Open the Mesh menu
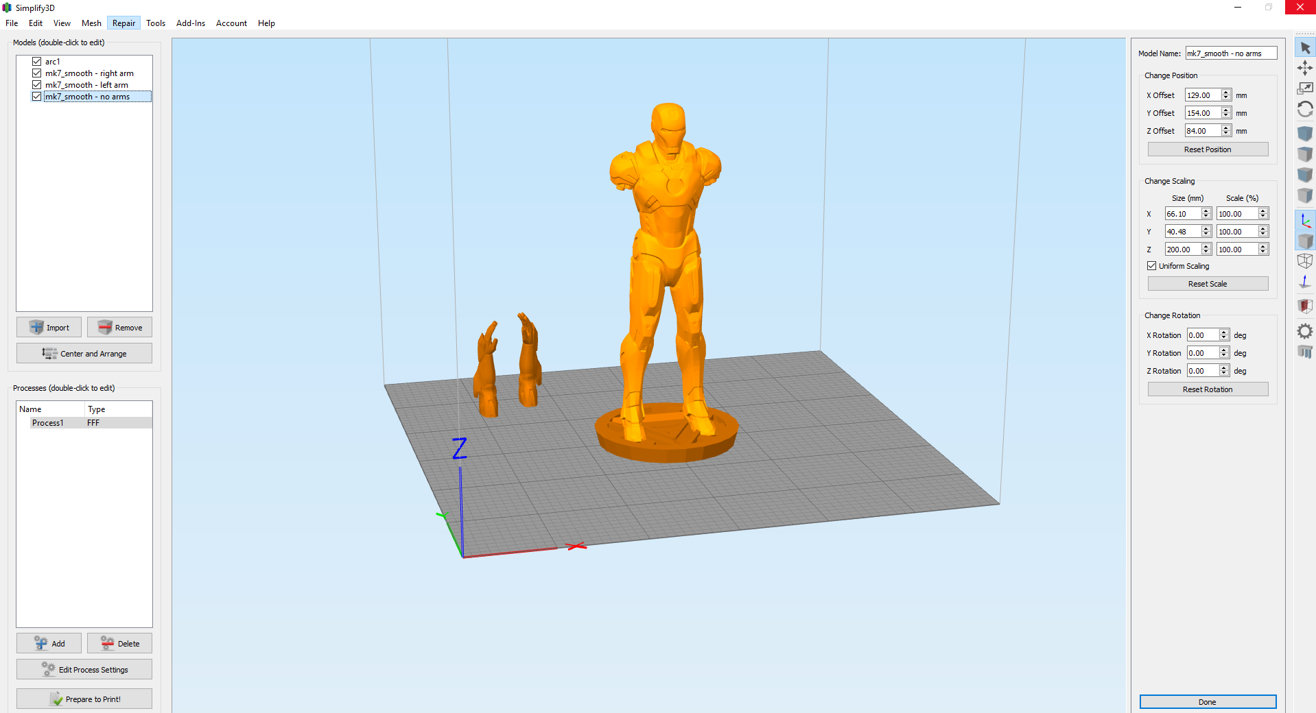This screenshot has height=713, width=1316. [x=91, y=23]
